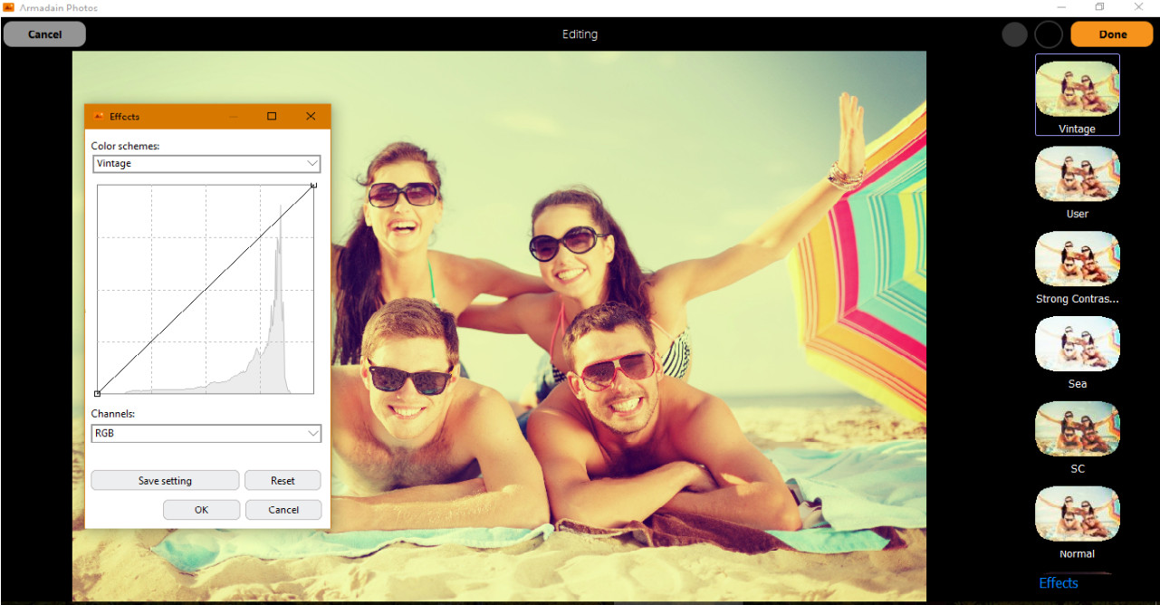Apply the Sea effect thumbnail
Screen dimensions: 1160x605
1077,344
